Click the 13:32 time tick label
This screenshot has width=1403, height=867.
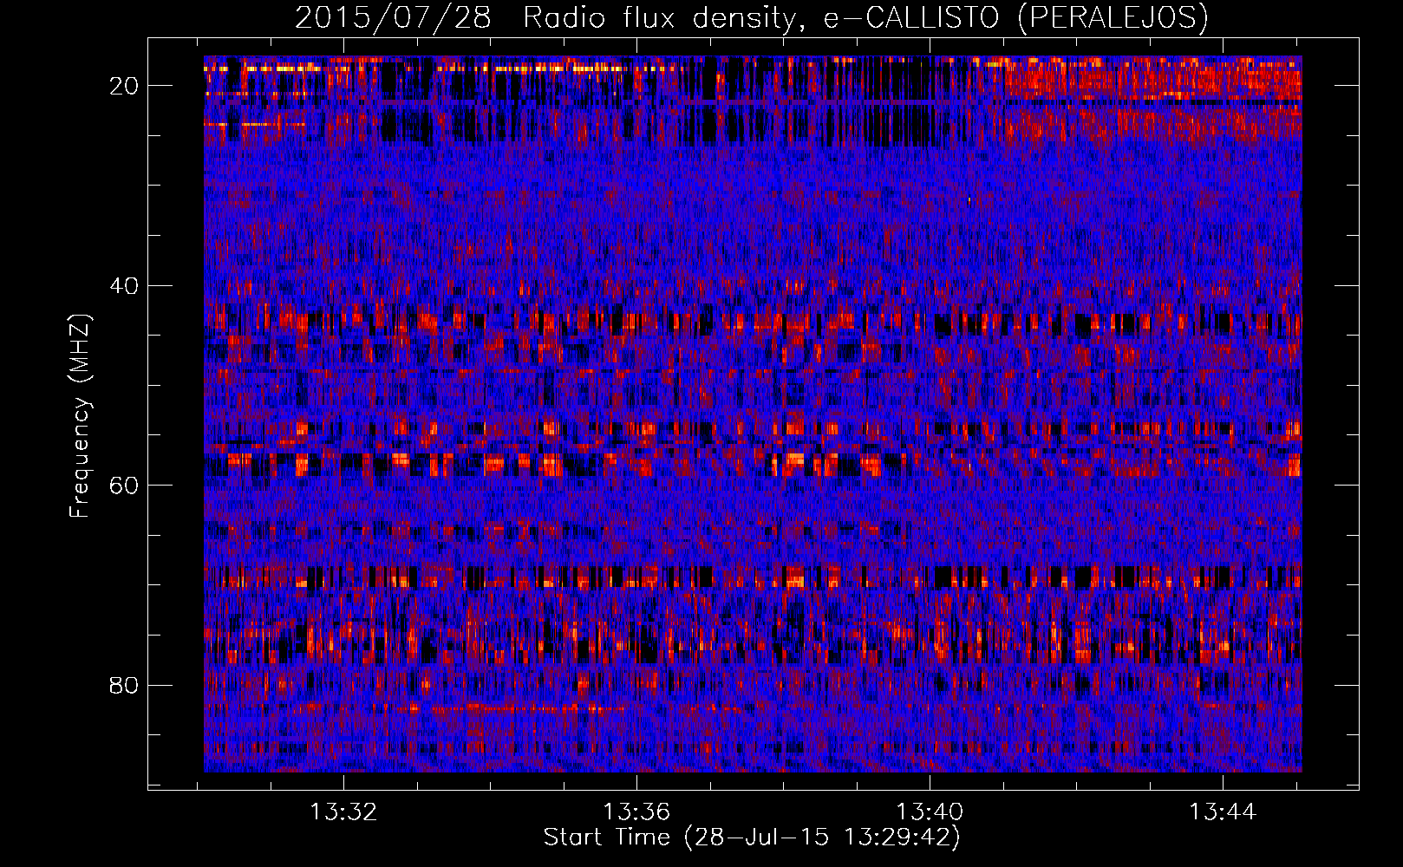coord(344,812)
